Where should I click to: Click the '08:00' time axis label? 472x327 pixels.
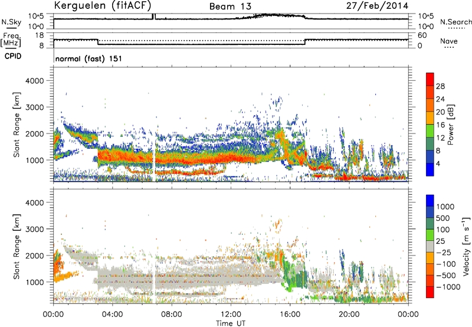pos(172,314)
